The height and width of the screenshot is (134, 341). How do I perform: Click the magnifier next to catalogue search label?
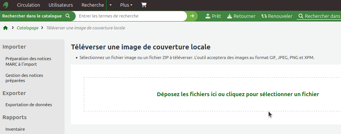point(68,16)
